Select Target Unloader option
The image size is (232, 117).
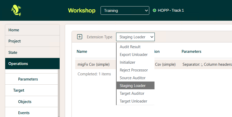[136, 101]
